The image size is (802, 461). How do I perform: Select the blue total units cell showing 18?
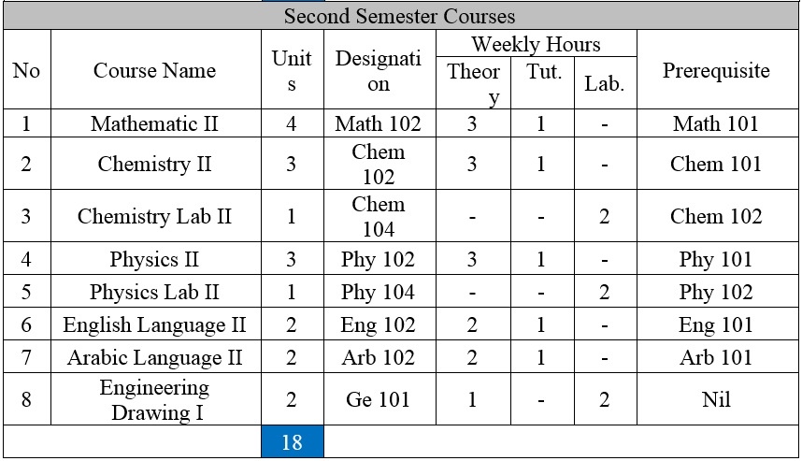pyautogui.click(x=293, y=441)
